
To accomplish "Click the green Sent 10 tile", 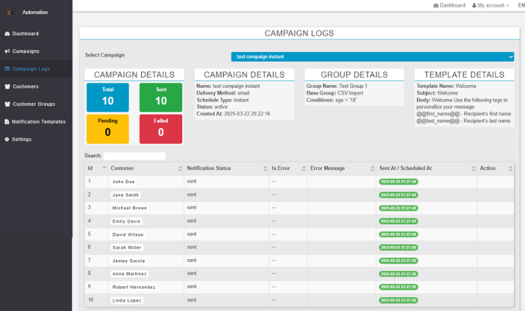I will [x=161, y=97].
